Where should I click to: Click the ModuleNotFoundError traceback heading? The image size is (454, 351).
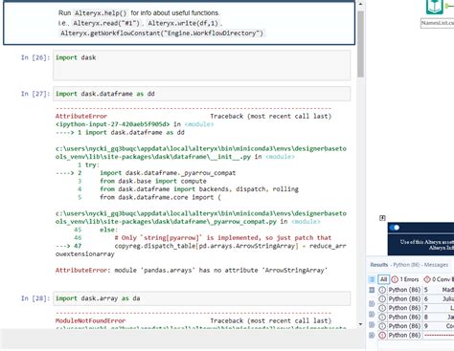[x=90, y=320]
